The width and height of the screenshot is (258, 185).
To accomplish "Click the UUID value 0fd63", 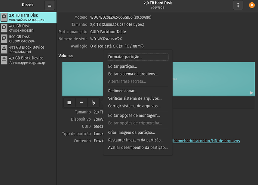I will (98, 127).
